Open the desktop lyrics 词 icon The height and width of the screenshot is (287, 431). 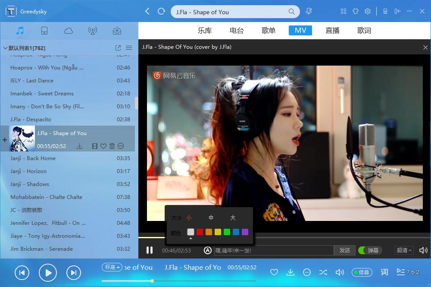384,272
